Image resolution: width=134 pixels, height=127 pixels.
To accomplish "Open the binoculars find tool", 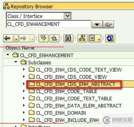I will pyautogui.click(x=68, y=38).
